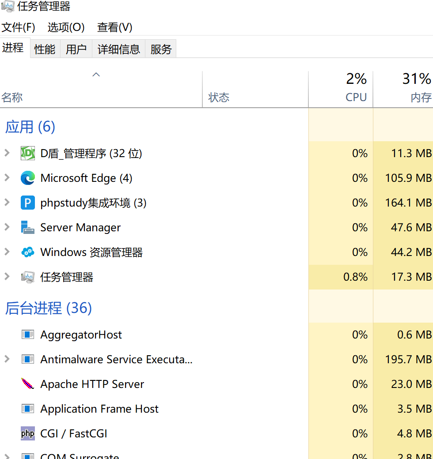The image size is (433, 459).
Task: Click the Microsoft Edge icon
Action: pos(28,178)
